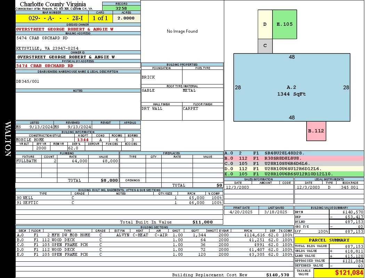The image size is (365, 278).
Task: Select the blue A.2 1344 SqFt sketch section
Action: 292,87
